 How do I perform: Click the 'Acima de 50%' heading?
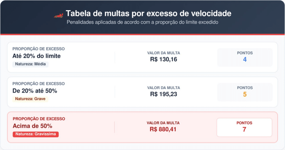[x=33, y=126]
